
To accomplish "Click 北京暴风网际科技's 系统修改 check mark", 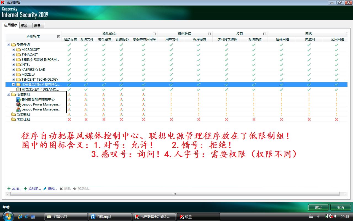I will (x=254, y=85).
